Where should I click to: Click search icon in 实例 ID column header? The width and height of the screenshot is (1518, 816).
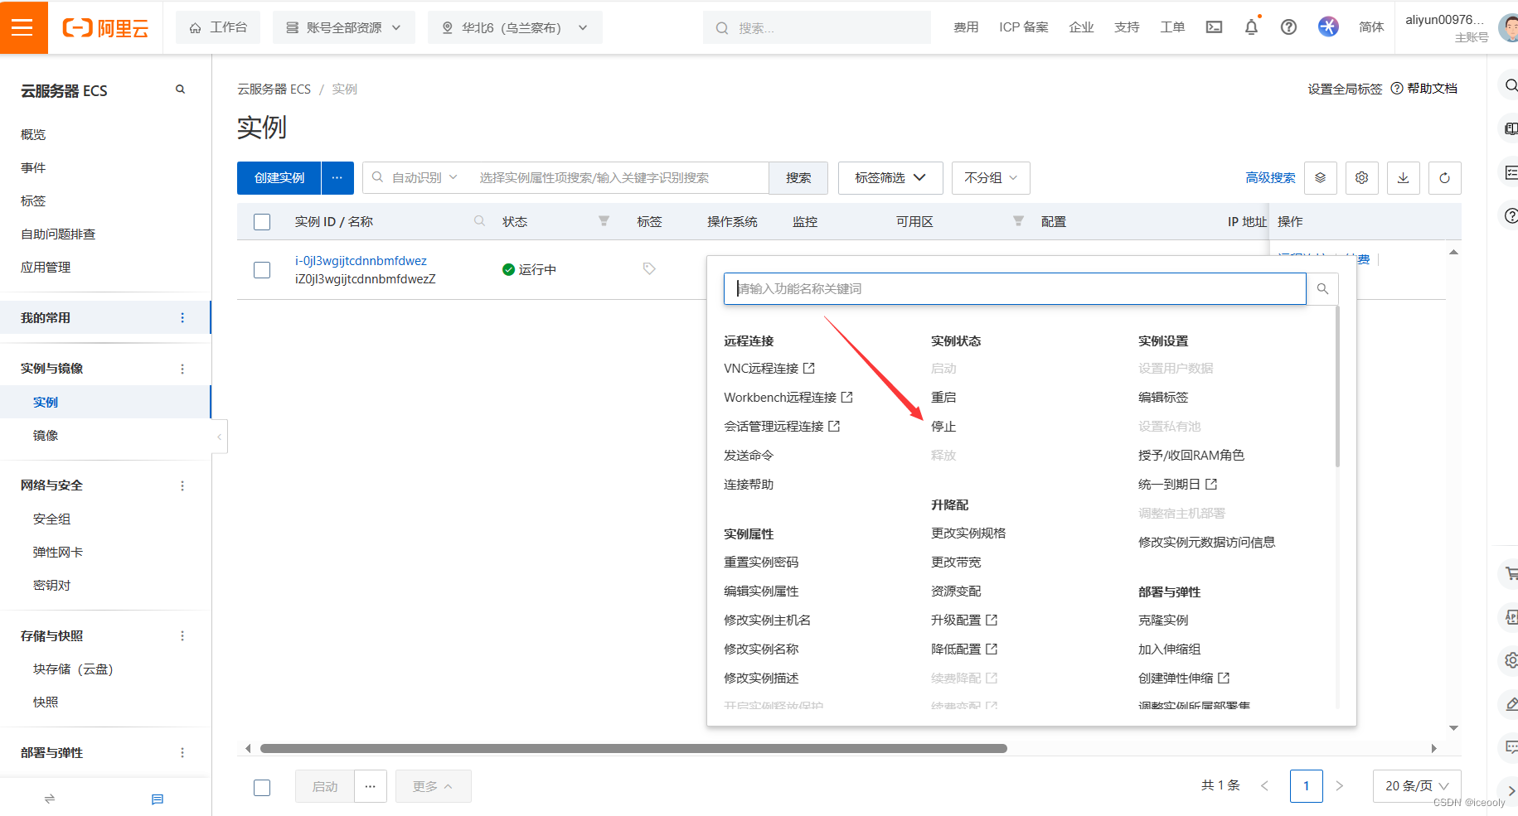[479, 221]
